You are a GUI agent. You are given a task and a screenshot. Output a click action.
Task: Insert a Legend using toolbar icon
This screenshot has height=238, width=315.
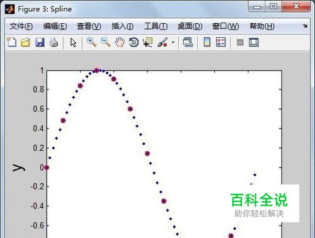coord(221,42)
